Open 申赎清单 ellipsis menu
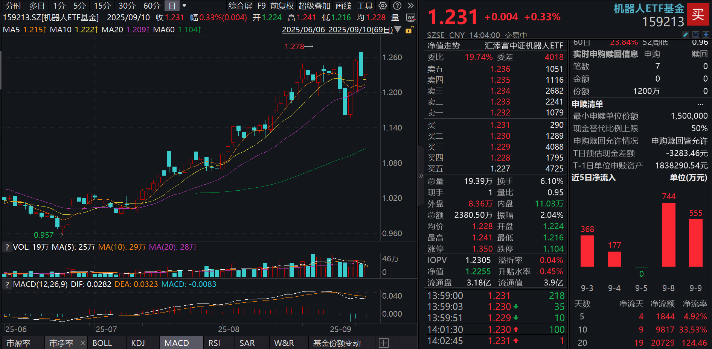This screenshot has height=349, width=712. coord(700,104)
